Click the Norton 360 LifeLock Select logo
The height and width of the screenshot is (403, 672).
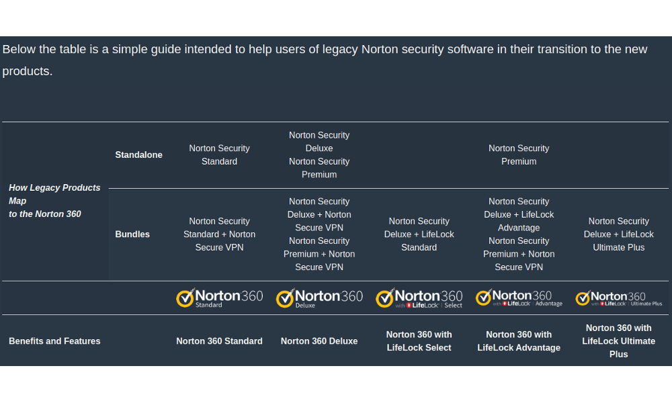pyautogui.click(x=419, y=298)
